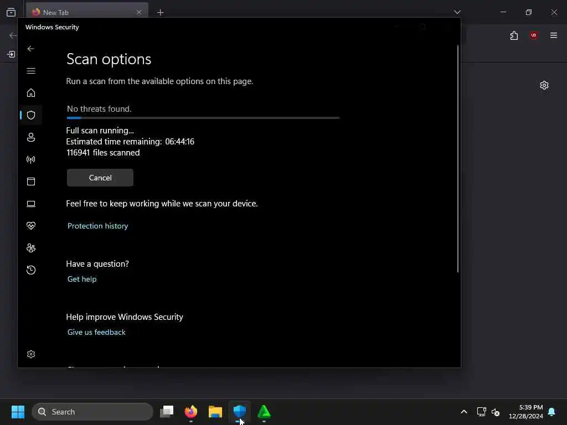Open Windows Security settings gear icon
567x425 pixels.
tap(31, 354)
